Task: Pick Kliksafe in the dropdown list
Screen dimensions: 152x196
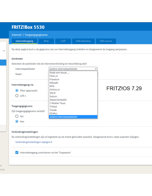Action: [73, 83]
